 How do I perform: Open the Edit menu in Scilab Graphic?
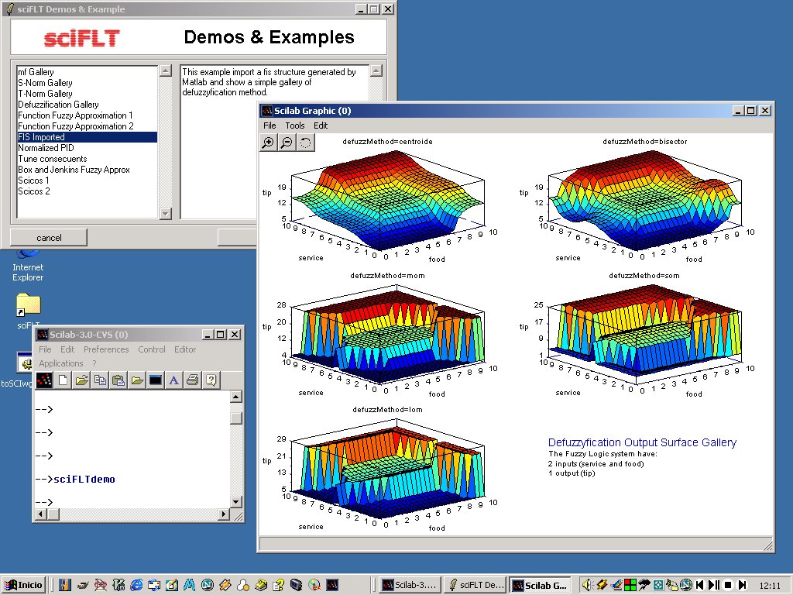(x=321, y=126)
